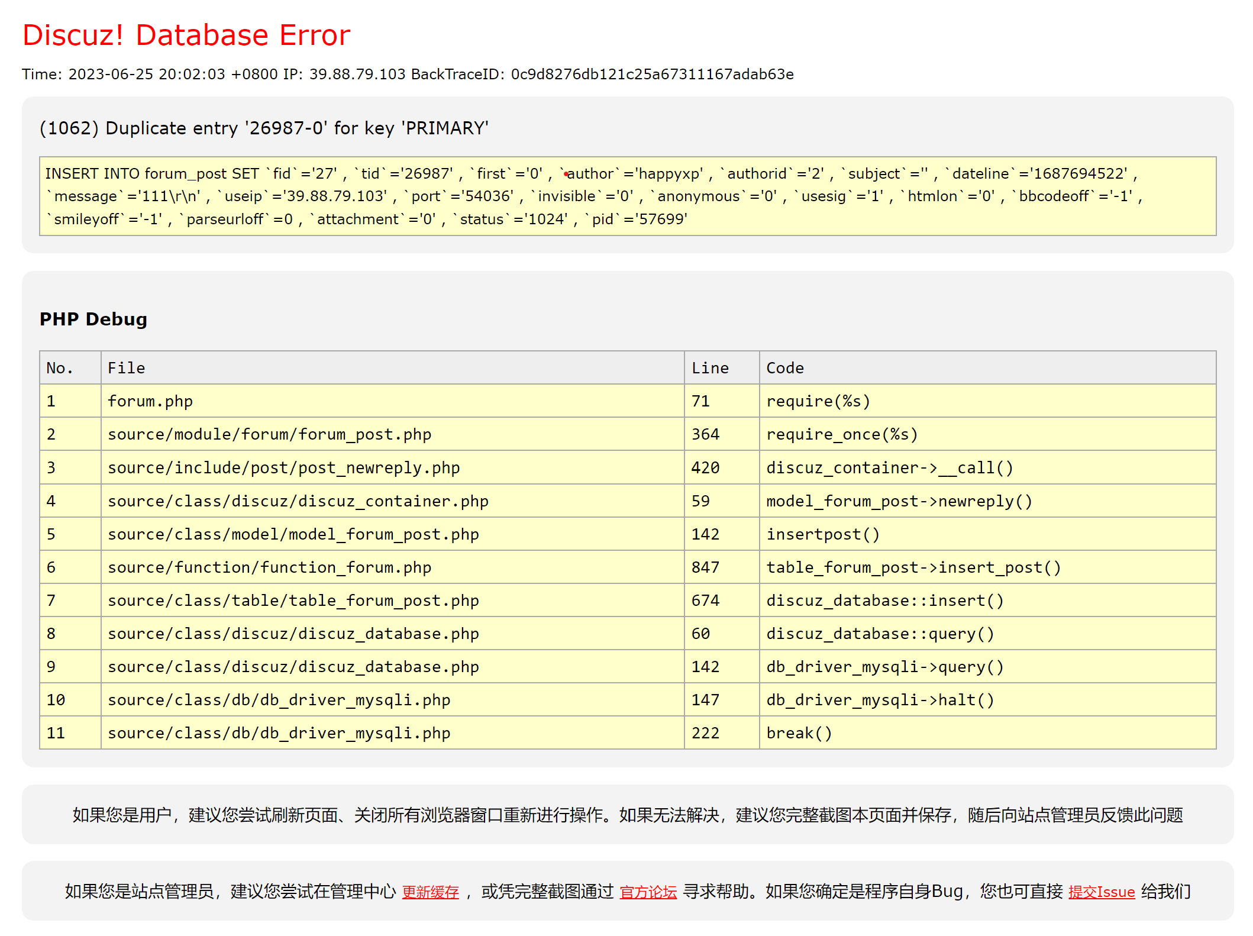Viewport: 1253px width, 936px height.
Task: Click the function_forum.php file cell
Action: pos(269,567)
